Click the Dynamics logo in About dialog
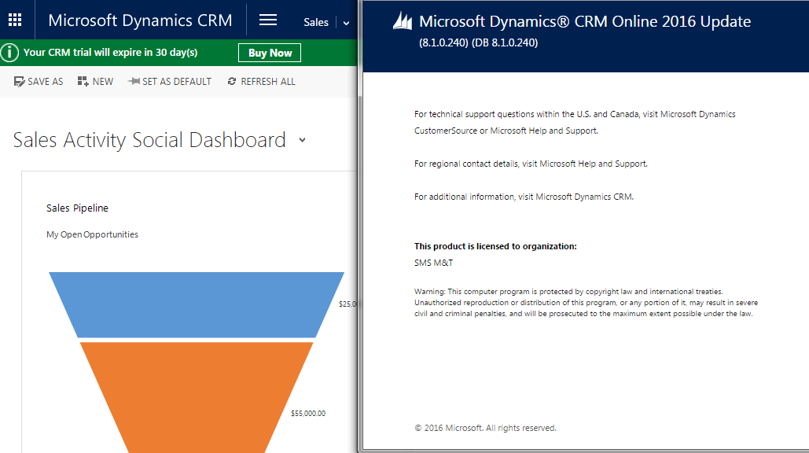The width and height of the screenshot is (809, 453). [403, 22]
